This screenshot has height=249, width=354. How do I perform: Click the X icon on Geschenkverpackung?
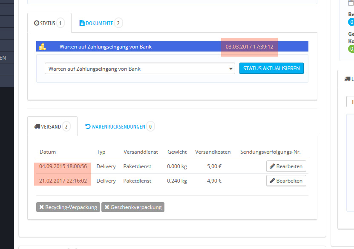click(107, 207)
